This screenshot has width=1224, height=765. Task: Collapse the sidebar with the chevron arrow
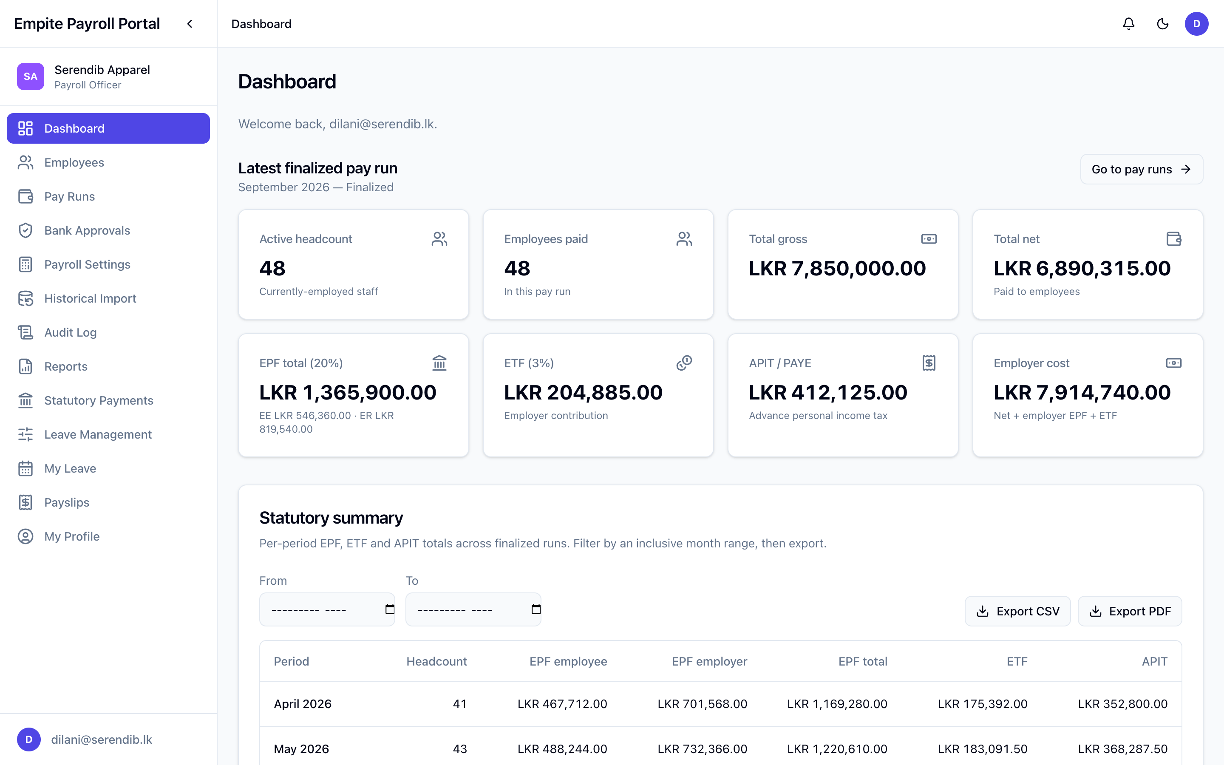tap(190, 24)
